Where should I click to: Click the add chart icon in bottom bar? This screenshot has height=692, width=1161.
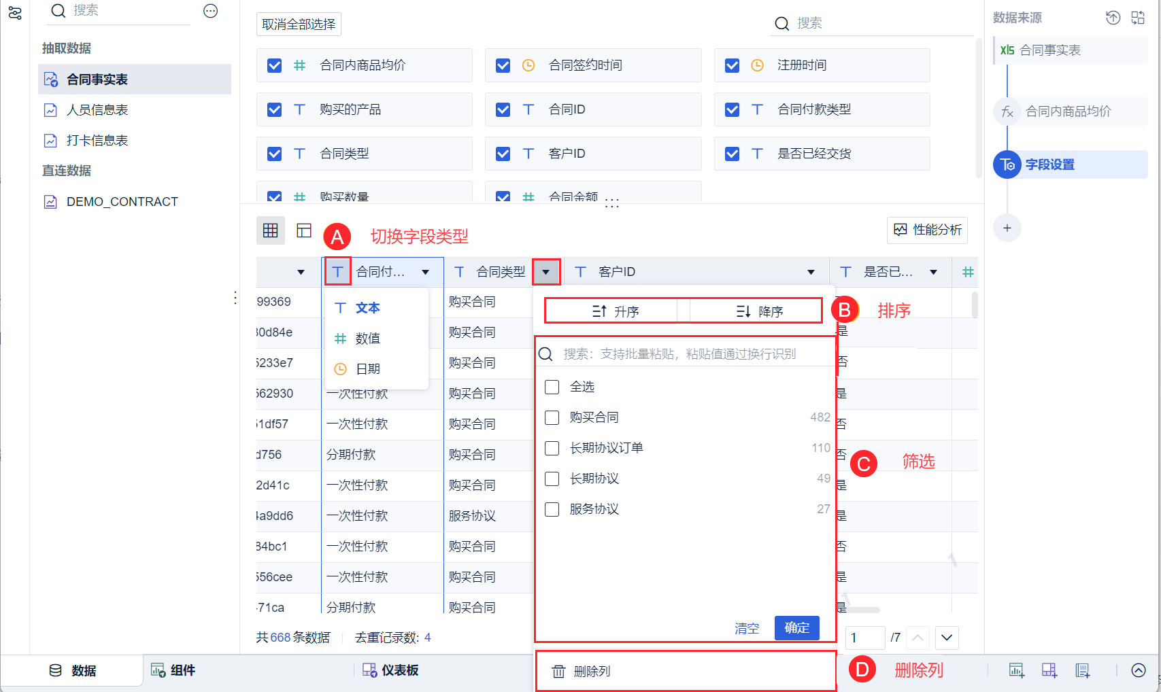[x=1016, y=670]
